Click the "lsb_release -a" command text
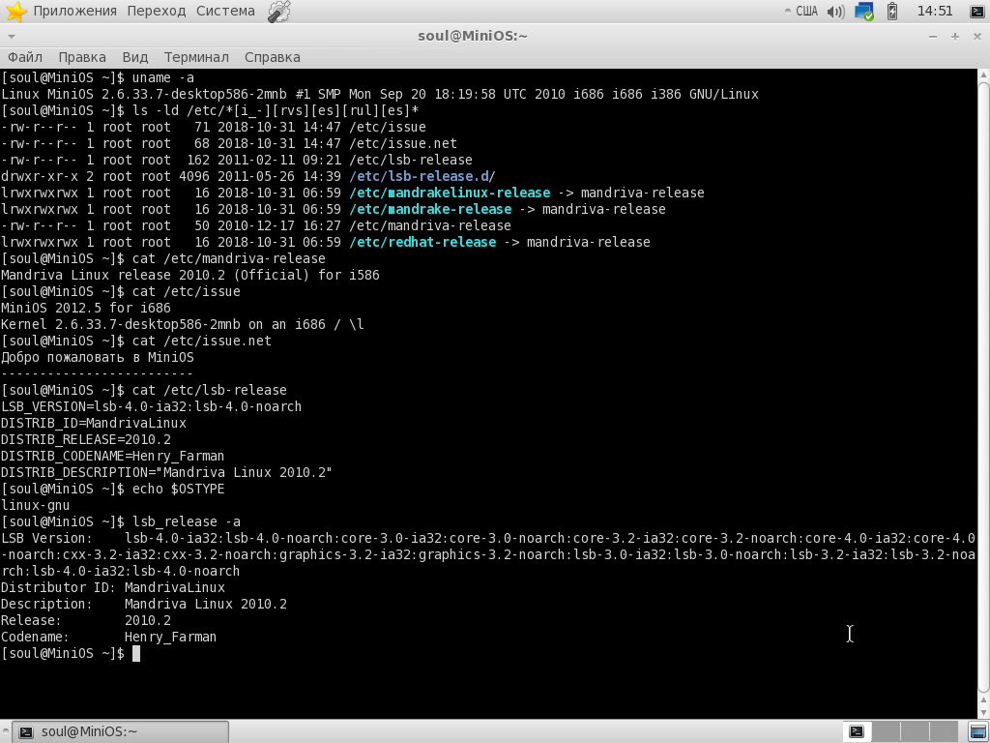The image size is (990, 743). tap(187, 521)
